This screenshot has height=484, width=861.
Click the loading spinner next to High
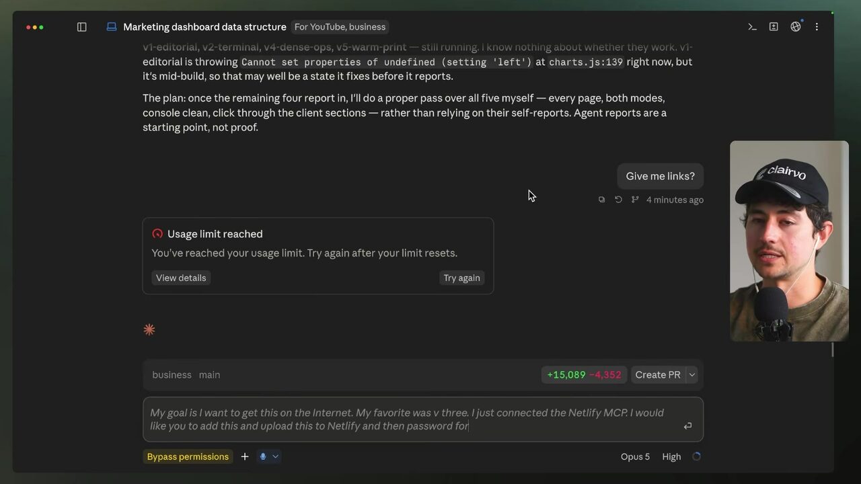(x=696, y=456)
